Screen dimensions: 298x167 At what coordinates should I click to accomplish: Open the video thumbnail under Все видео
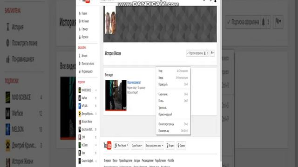click(x=116, y=96)
